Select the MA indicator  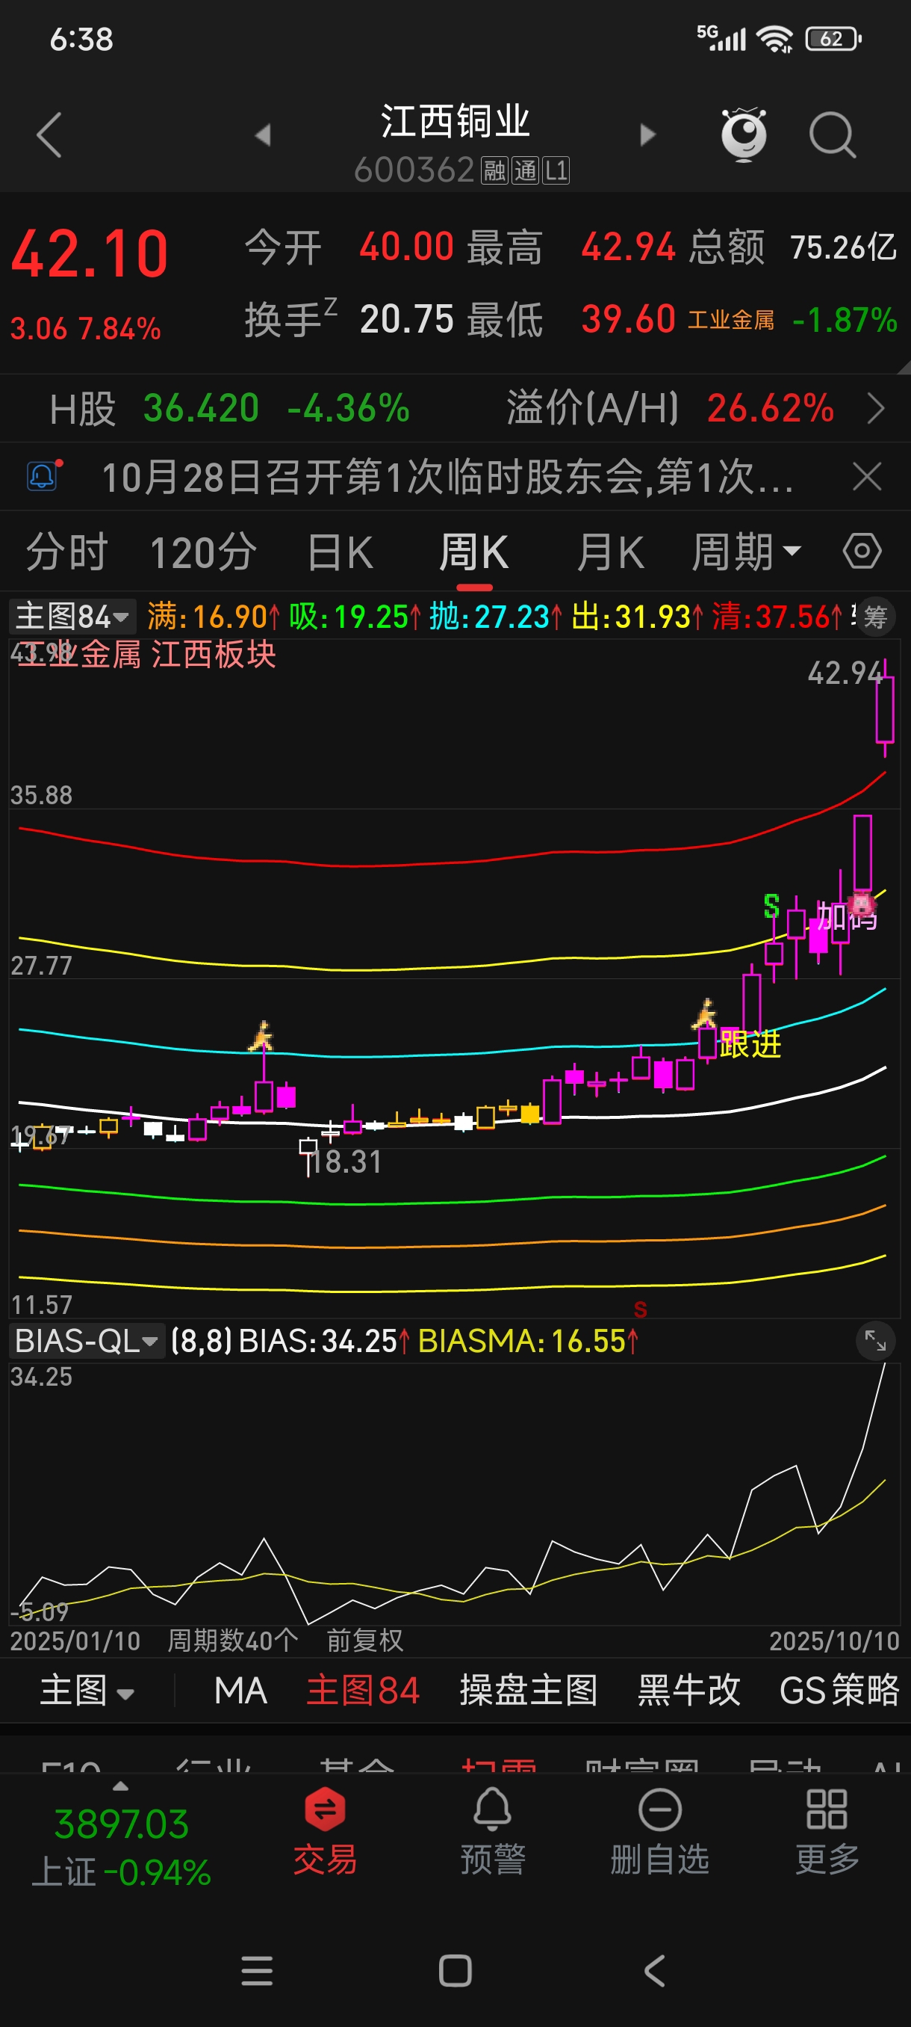[240, 1690]
